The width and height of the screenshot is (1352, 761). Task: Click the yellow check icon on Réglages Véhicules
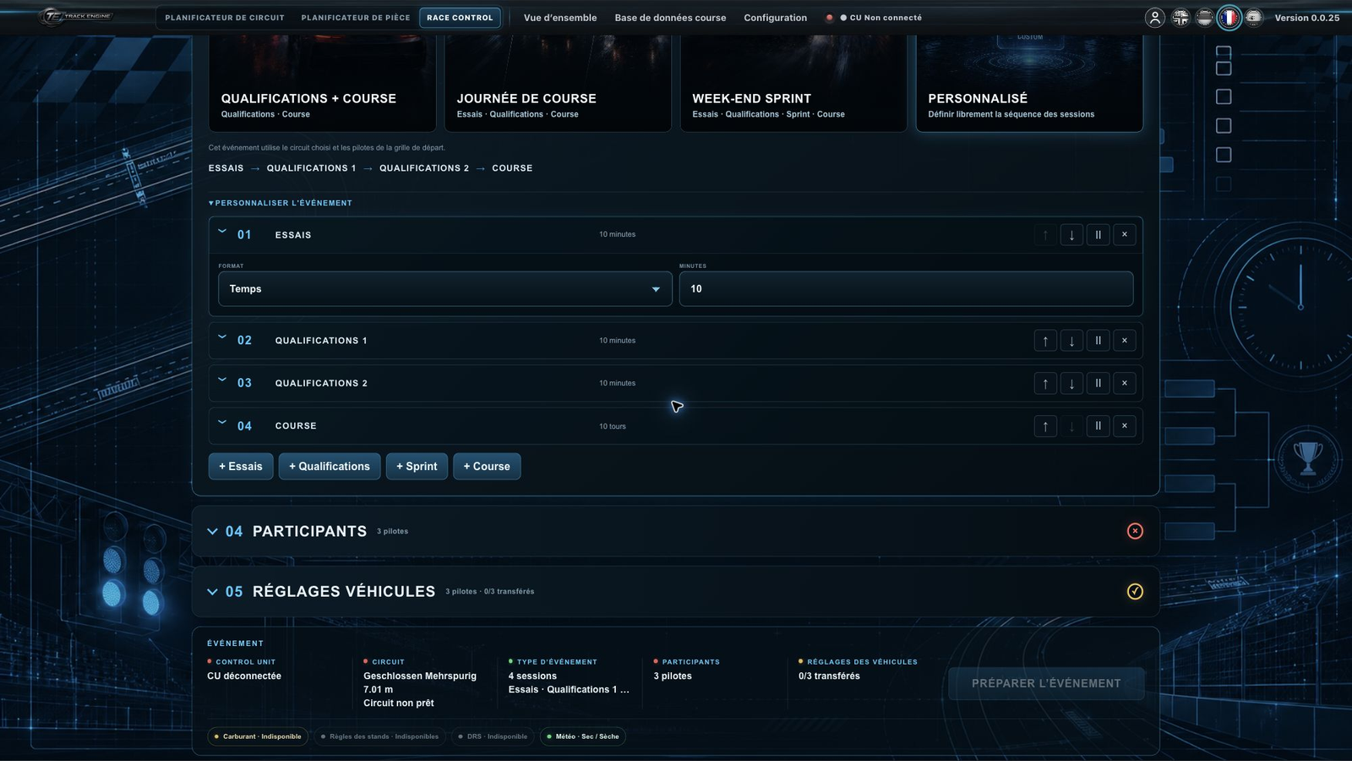1135,591
